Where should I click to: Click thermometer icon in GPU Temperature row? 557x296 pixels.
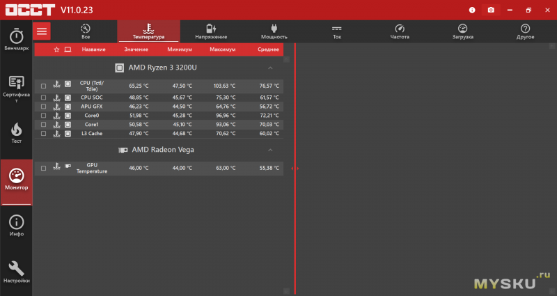click(56, 166)
